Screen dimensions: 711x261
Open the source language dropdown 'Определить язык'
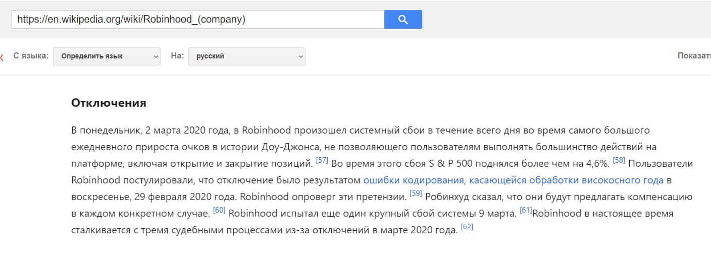(x=107, y=56)
